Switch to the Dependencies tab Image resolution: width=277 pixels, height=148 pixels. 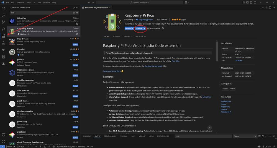140,36
